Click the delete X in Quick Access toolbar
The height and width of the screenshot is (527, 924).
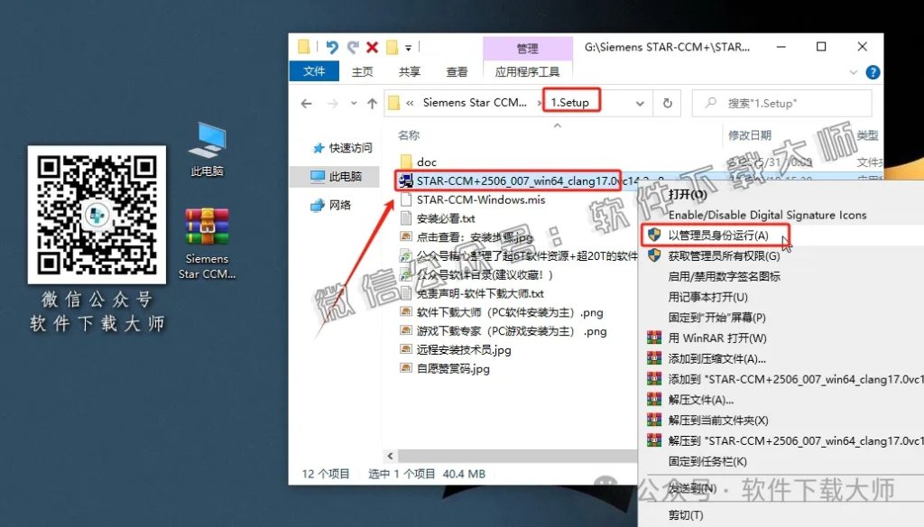(371, 46)
